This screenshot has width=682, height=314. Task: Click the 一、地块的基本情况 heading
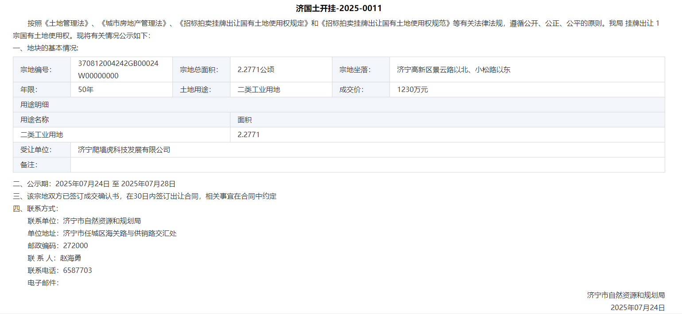point(46,48)
